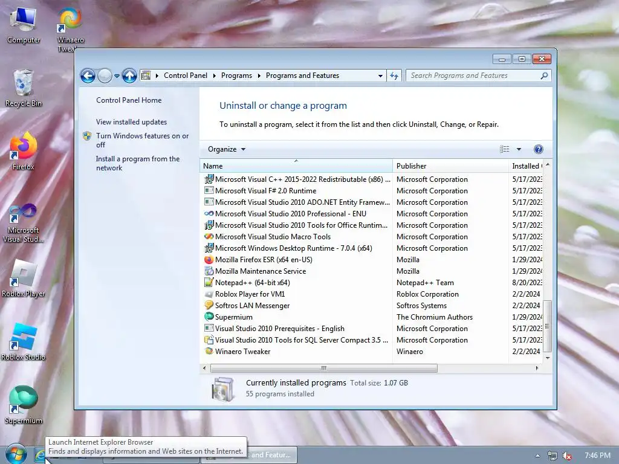Click Roblox Corporation publisher cell
The width and height of the screenshot is (619, 464).
[427, 294]
